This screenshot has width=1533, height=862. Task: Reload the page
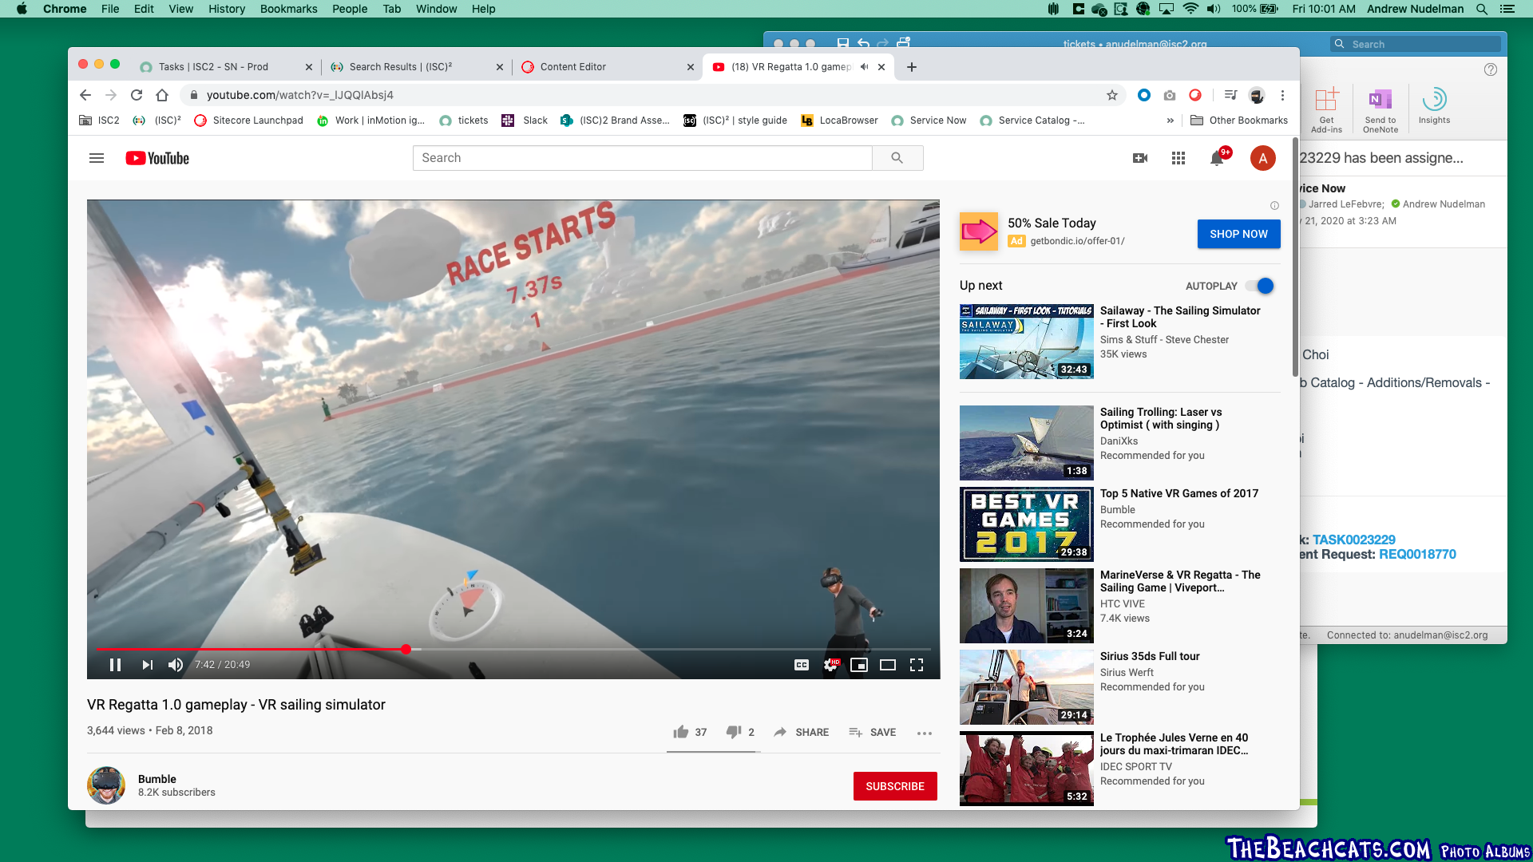(x=137, y=95)
